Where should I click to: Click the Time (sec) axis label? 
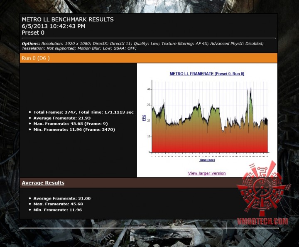click(x=207, y=160)
